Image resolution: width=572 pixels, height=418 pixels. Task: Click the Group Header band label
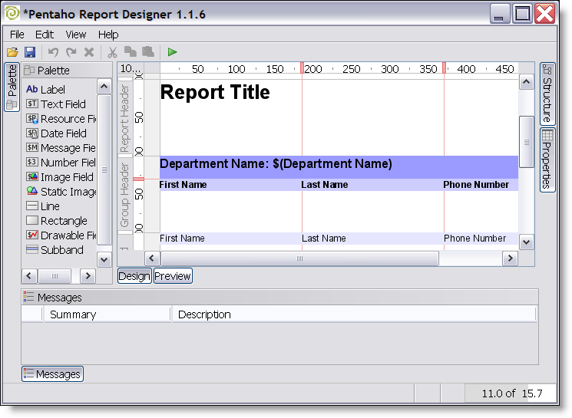pos(124,195)
